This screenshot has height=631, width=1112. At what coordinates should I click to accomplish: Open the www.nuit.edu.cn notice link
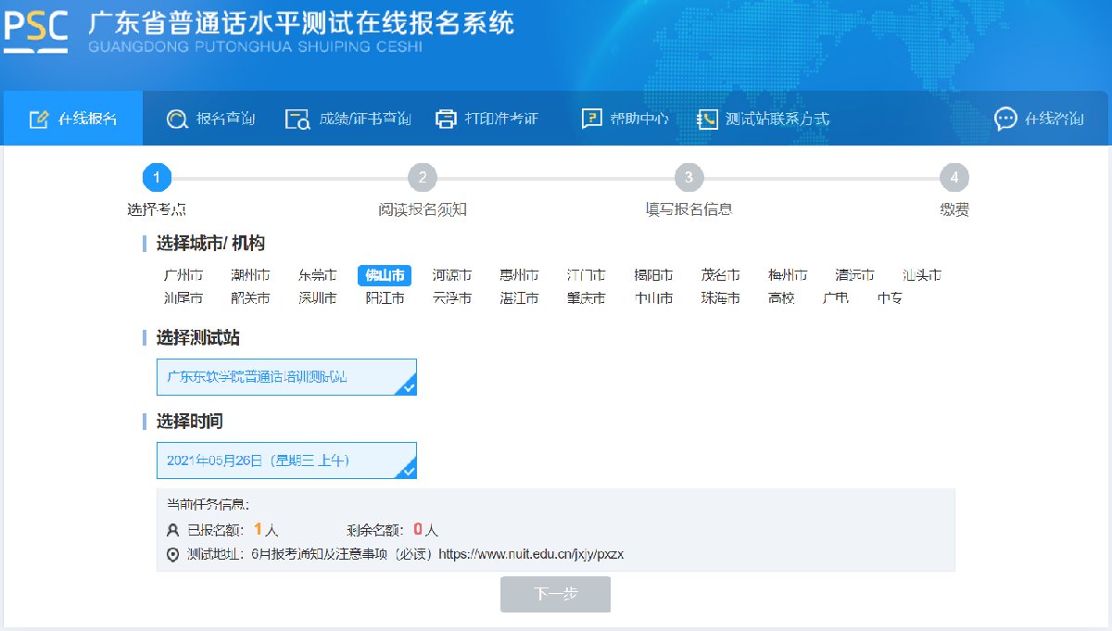pyautogui.click(x=530, y=555)
